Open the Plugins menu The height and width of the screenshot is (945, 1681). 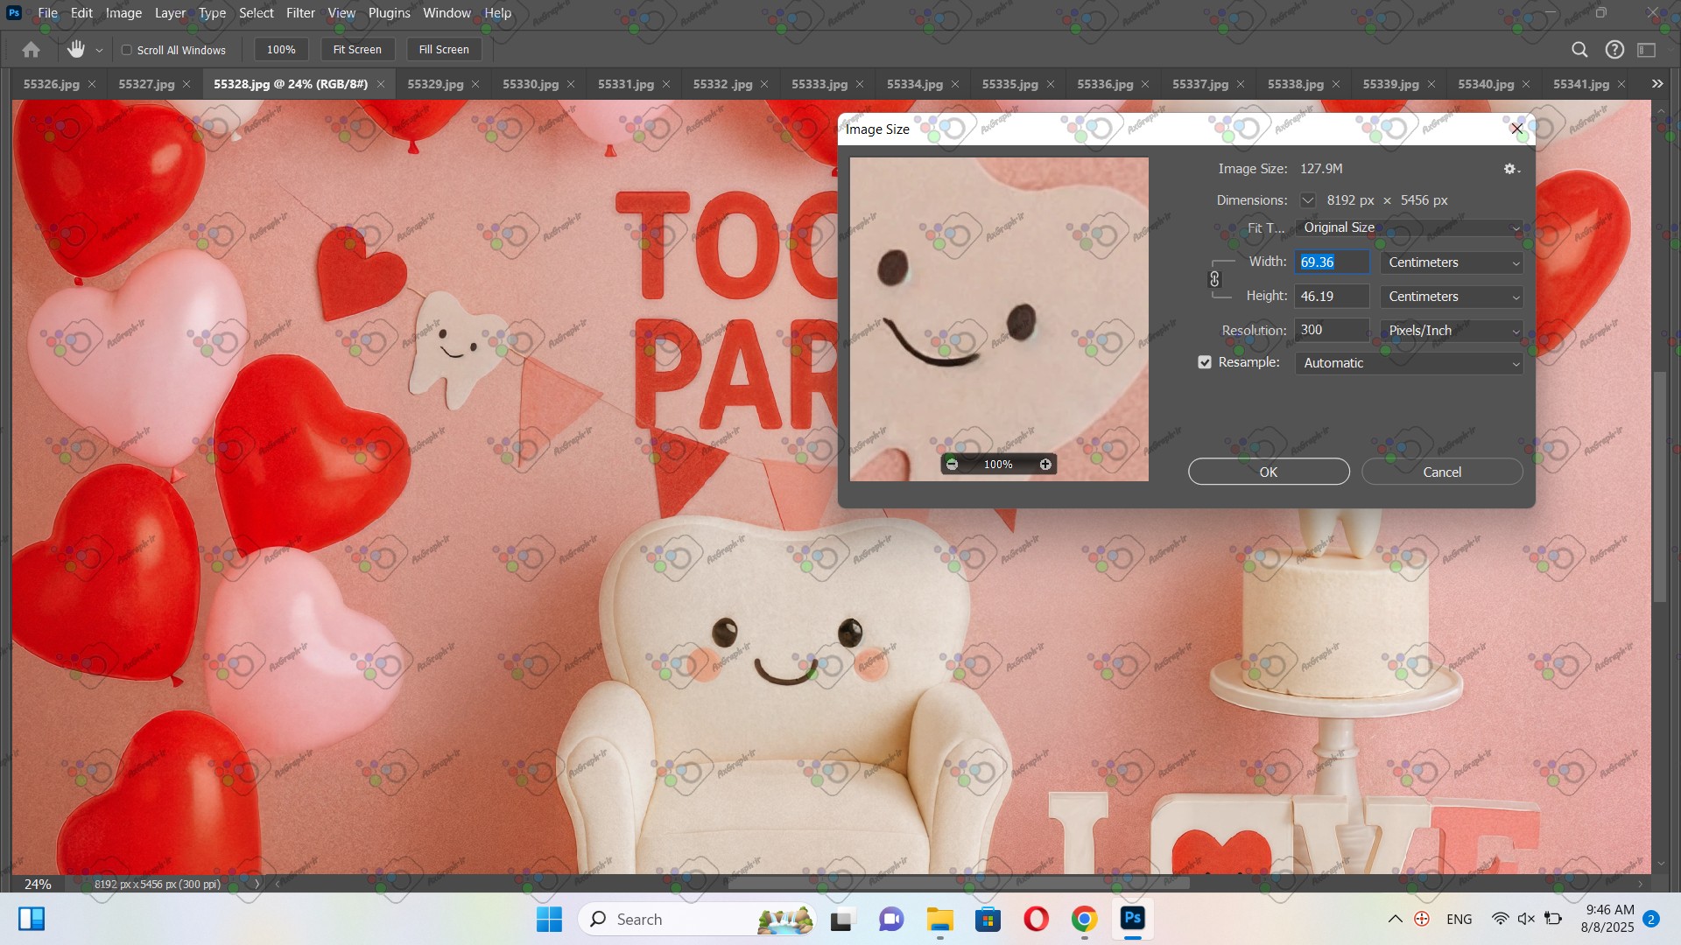[x=389, y=13]
